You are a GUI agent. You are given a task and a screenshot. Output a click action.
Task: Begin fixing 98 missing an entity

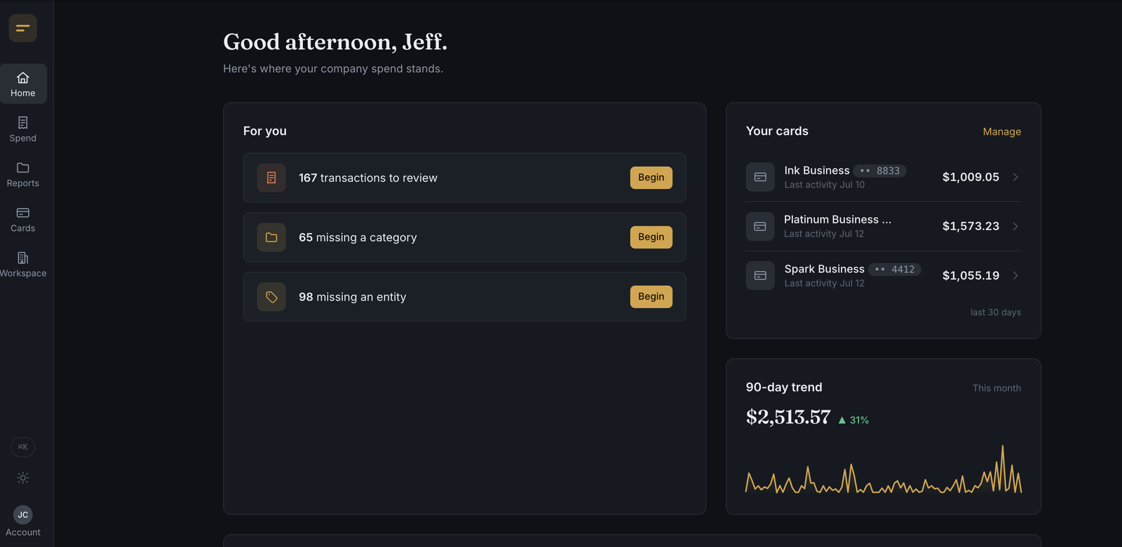coord(651,297)
